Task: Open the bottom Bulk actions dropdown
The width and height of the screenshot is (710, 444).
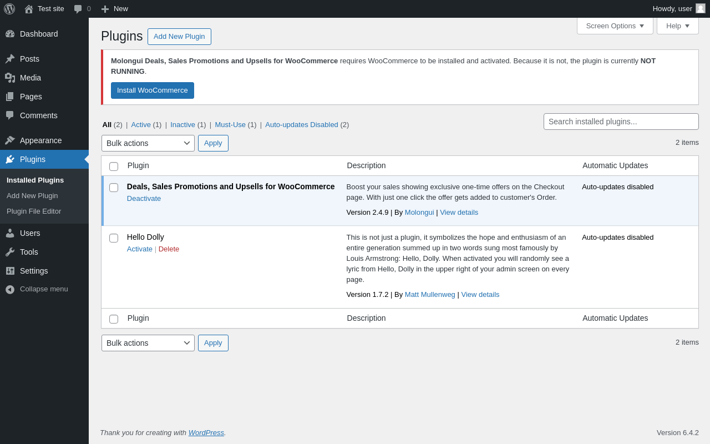Action: pos(148,343)
